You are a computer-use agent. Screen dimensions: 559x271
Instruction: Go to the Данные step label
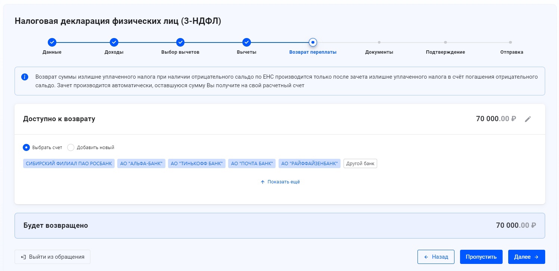click(52, 52)
